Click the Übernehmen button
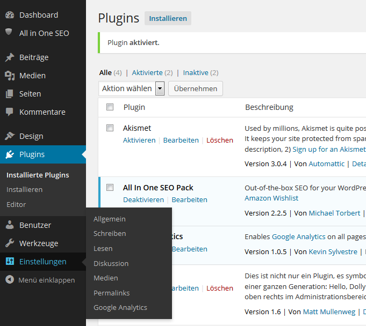 196,88
